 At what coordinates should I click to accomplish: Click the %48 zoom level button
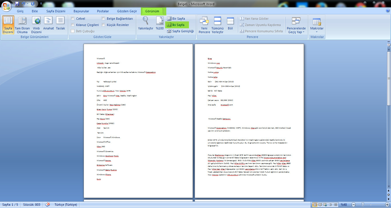[x=343, y=205]
